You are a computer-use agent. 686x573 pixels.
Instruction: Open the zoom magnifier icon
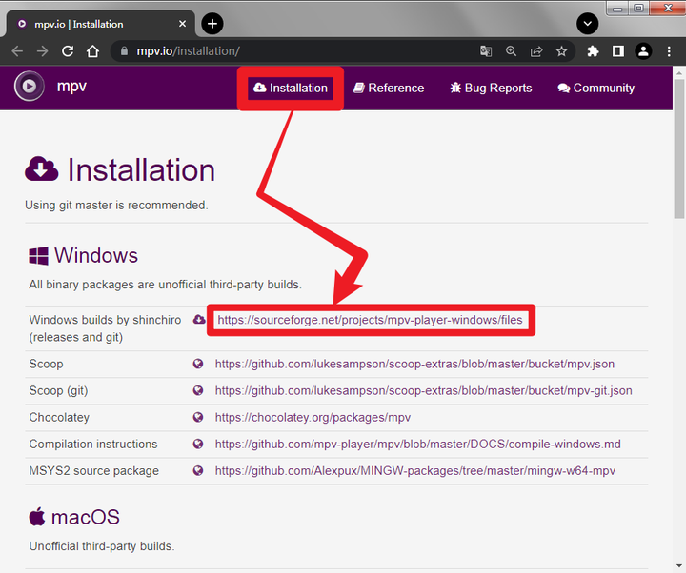click(511, 51)
